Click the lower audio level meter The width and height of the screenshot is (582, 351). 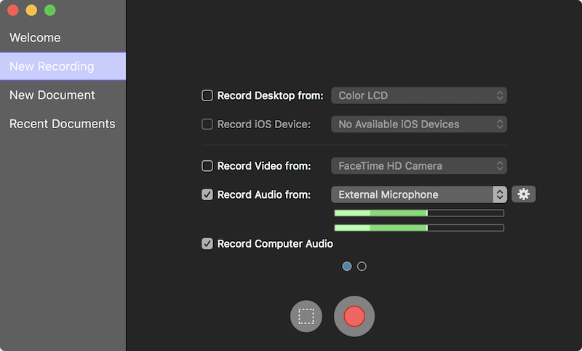tap(418, 228)
